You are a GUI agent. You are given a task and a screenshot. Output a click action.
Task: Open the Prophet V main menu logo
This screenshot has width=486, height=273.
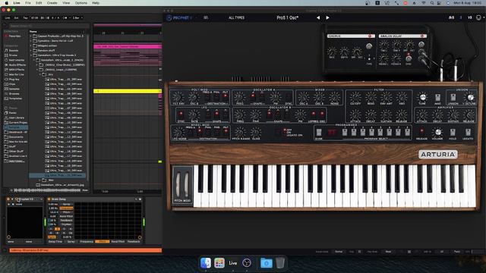pyautogui.click(x=179, y=17)
